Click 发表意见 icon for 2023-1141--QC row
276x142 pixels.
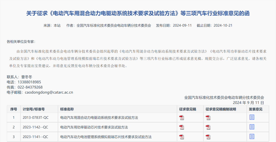252,137
